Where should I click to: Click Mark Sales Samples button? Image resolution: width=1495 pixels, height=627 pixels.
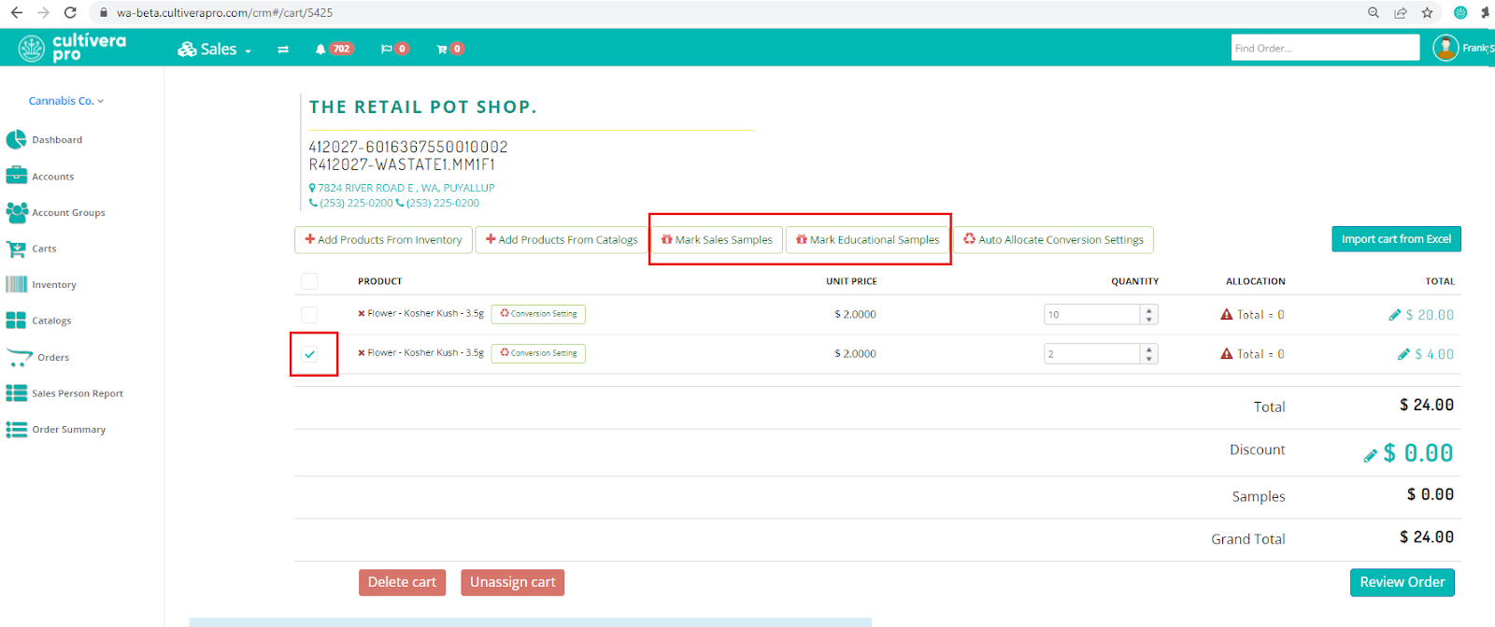[717, 240]
